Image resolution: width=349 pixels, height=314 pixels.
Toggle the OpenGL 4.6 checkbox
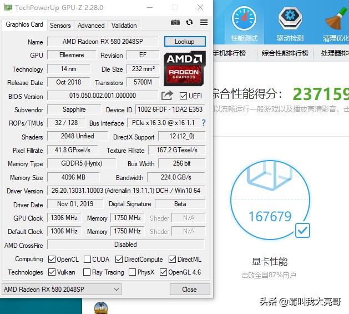163,272
